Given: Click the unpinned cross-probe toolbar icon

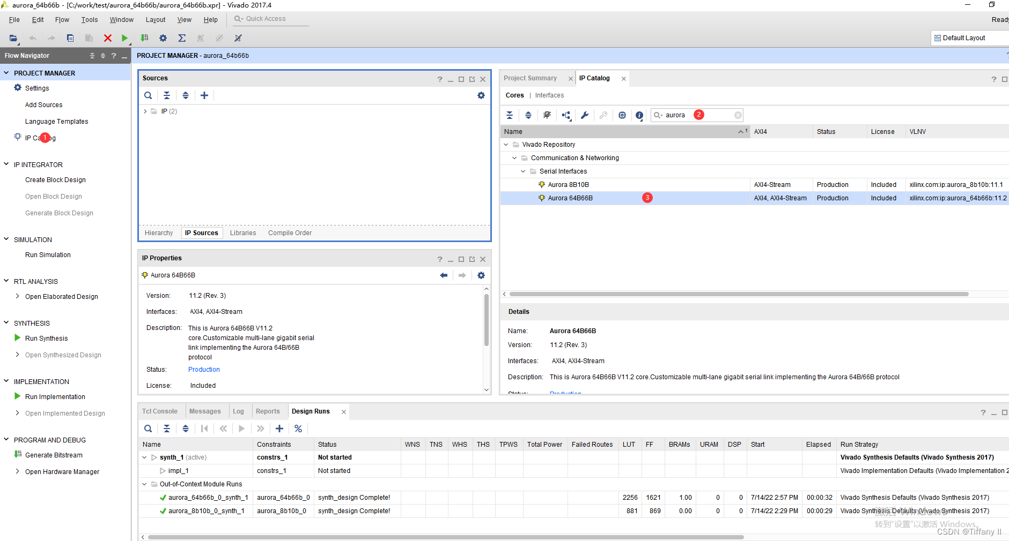Looking at the screenshot, I should pos(238,38).
